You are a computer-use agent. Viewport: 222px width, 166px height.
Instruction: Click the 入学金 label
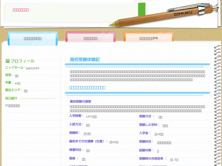pyautogui.click(x=144, y=133)
